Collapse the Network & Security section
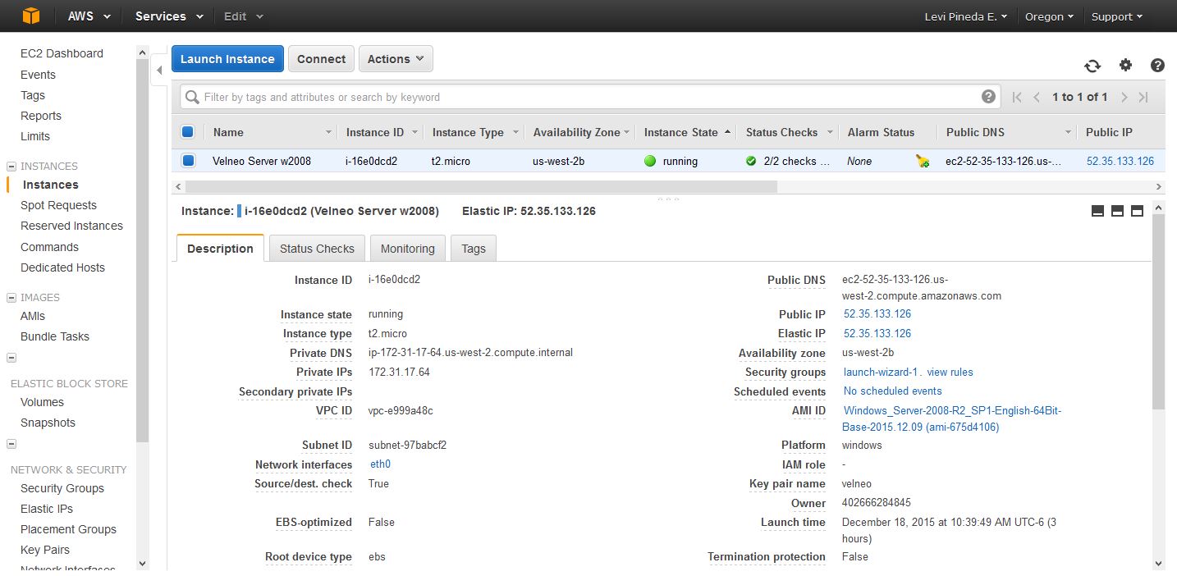1177x576 pixels. (x=11, y=444)
